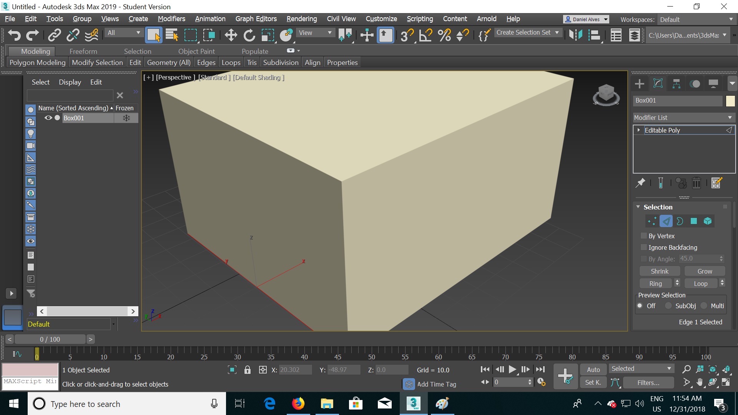Select the Polygon sub-object mode icon
The width and height of the screenshot is (738, 415).
693,221
